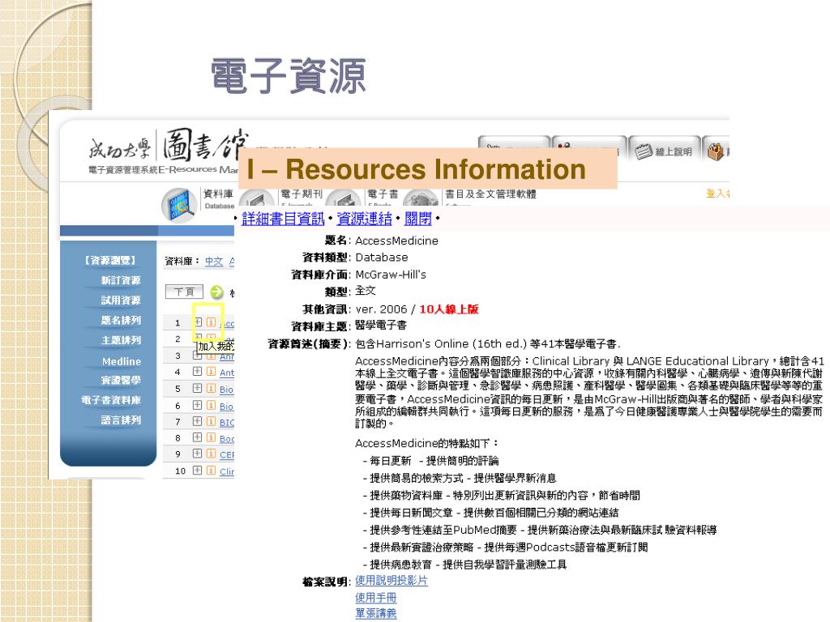Open the 使用手冊 manual link

point(376,598)
